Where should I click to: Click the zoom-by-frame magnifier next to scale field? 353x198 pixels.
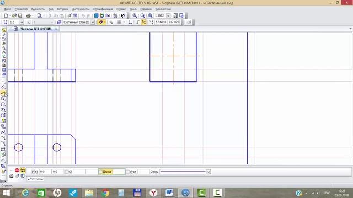(150, 15)
